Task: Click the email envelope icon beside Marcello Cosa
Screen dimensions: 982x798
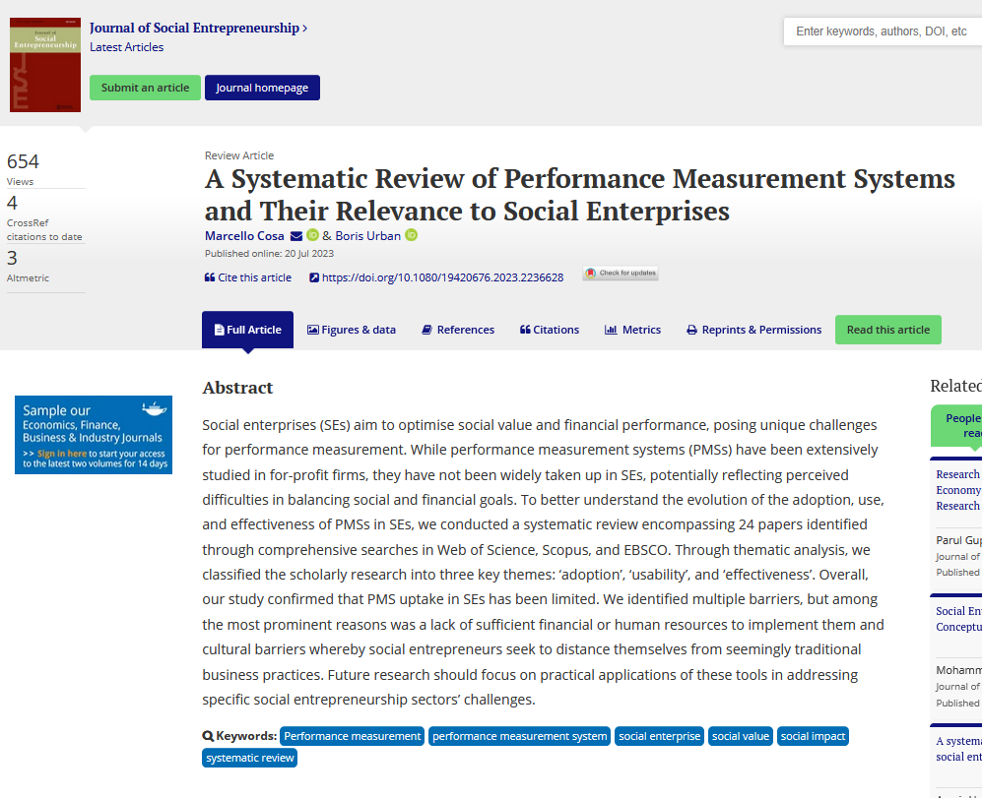Action: [x=296, y=236]
